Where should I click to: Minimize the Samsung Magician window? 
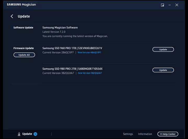coord(169,5)
